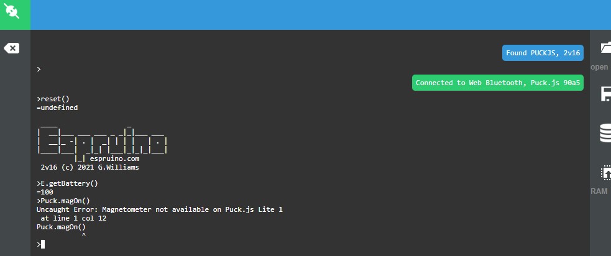The height and width of the screenshot is (256, 611).
Task: Click 'Connected to Web Bluetooth' notification
Action: click(x=498, y=83)
